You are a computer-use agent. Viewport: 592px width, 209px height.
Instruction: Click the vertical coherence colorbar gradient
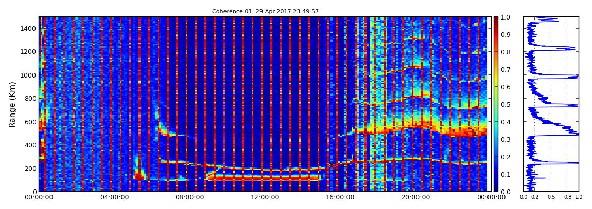click(x=495, y=104)
